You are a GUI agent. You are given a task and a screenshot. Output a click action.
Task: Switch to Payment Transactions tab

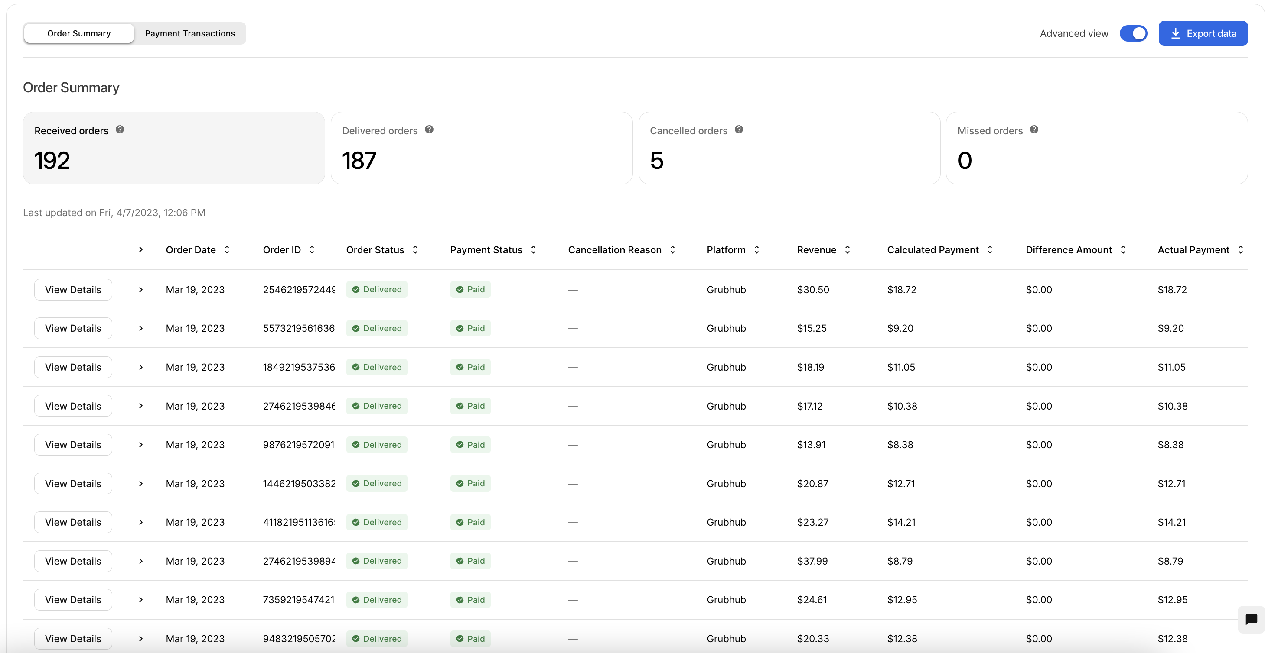(190, 33)
